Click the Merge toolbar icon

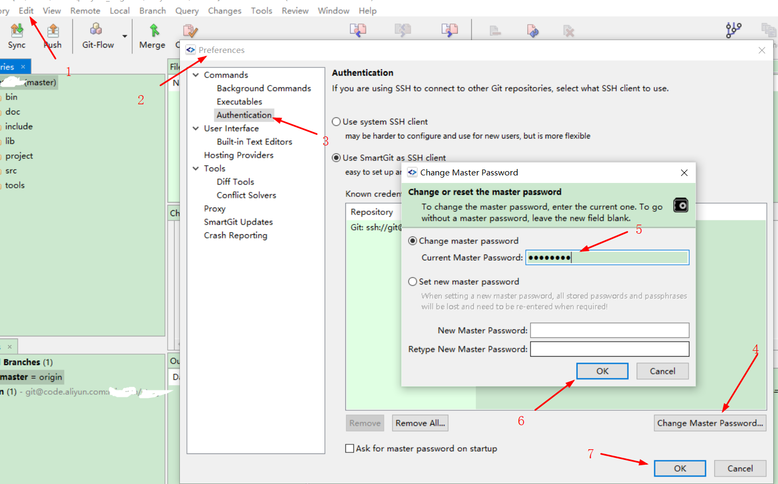click(x=154, y=30)
